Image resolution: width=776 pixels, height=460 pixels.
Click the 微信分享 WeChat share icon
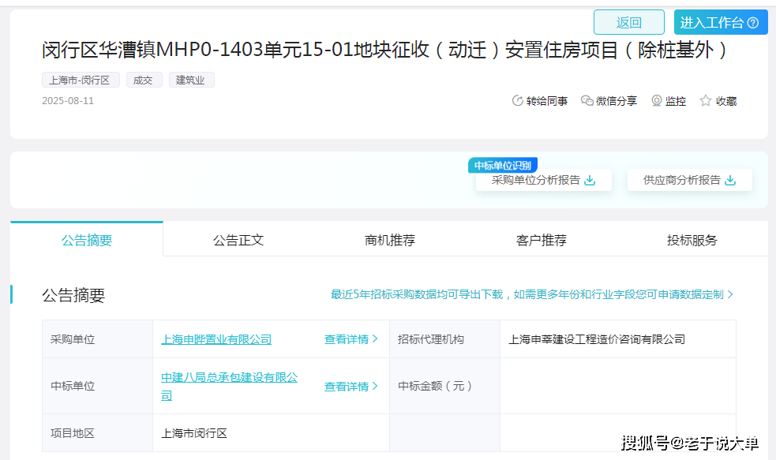(x=587, y=101)
